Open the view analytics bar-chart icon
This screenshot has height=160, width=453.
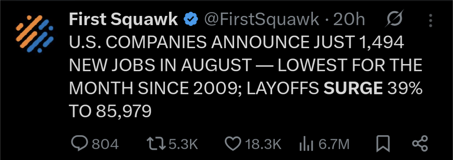[306, 144]
